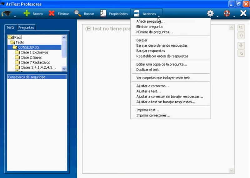Click folder tree scroll up arrow
This screenshot has height=178, width=250.
(x=64, y=38)
